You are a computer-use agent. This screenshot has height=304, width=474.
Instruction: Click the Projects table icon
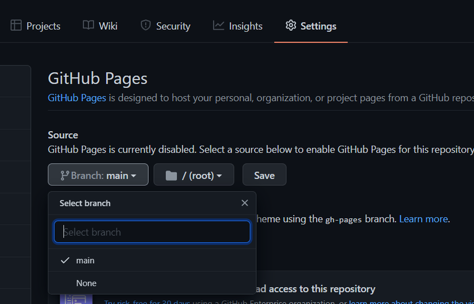tap(16, 26)
